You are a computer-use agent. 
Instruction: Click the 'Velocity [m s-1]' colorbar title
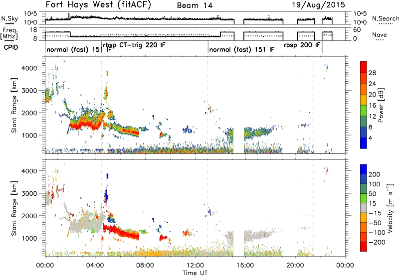pyautogui.click(x=390, y=208)
